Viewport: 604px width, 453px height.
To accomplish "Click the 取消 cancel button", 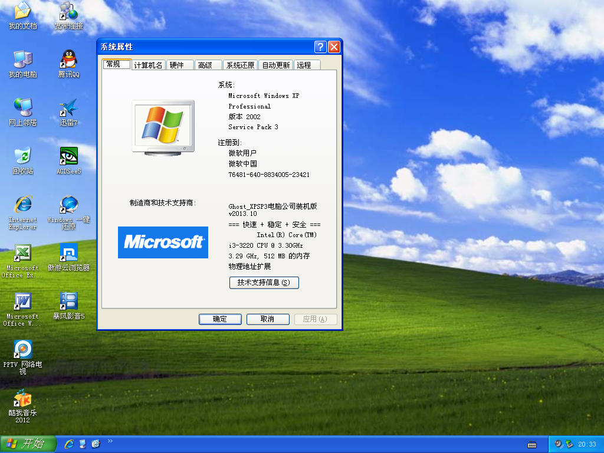I will pyautogui.click(x=268, y=319).
